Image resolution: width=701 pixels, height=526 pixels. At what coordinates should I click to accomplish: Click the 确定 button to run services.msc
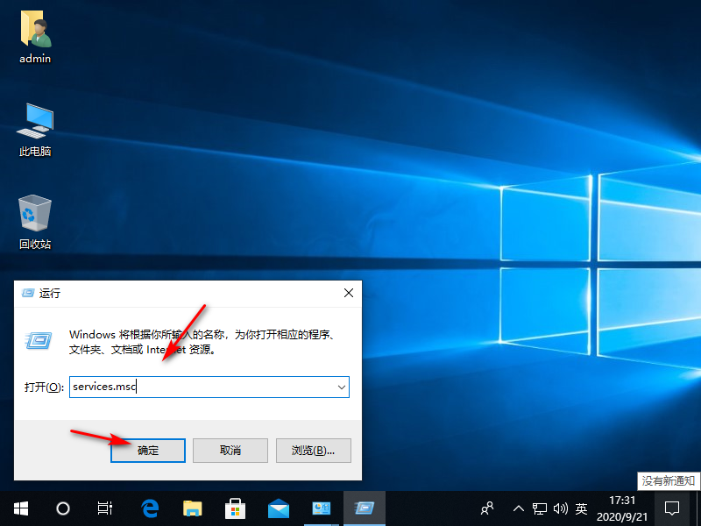click(147, 450)
